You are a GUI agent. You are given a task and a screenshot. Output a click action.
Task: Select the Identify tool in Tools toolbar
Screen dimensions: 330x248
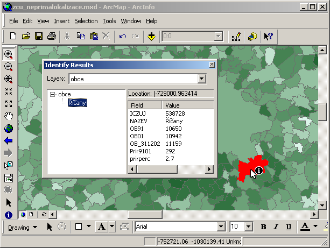coord(9,215)
